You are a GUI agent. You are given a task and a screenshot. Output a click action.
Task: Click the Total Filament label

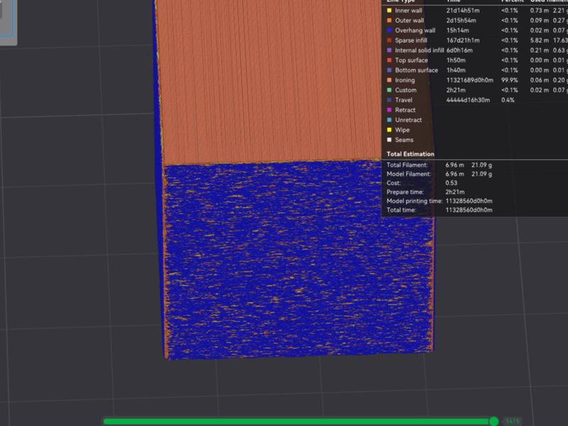(x=407, y=165)
